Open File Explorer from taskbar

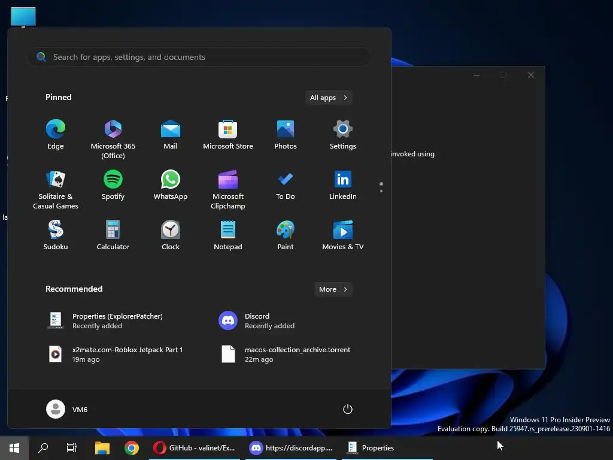[x=102, y=448]
